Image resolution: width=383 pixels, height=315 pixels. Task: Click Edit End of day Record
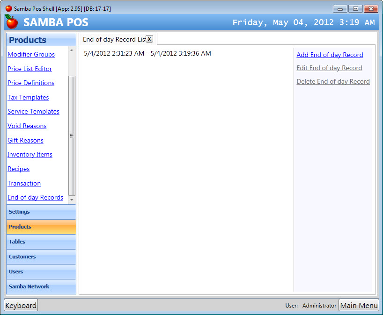pos(329,68)
